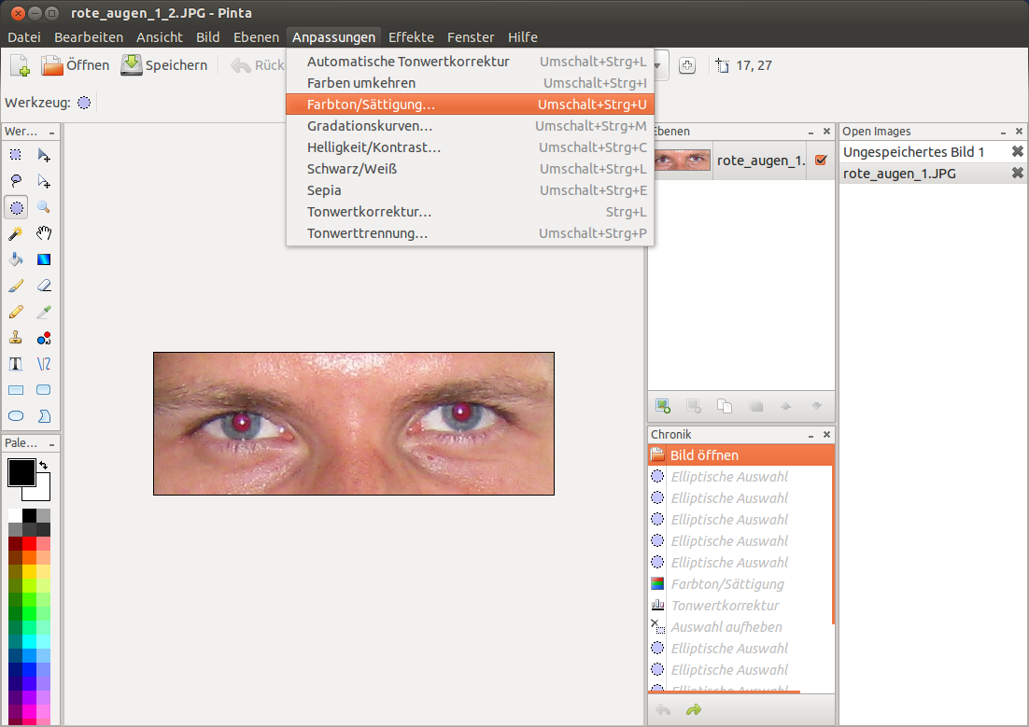The width and height of the screenshot is (1029, 727).
Task: Activate the Text tool
Action: [16, 364]
